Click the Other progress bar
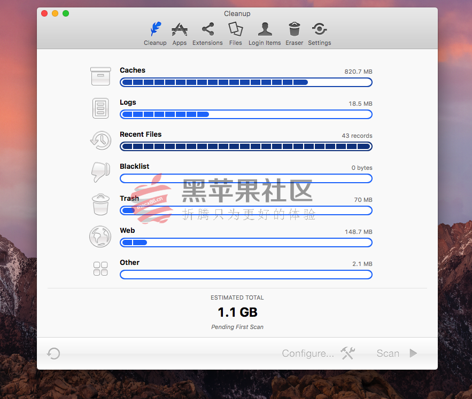Viewport: 472px width, 399px height. point(246,275)
